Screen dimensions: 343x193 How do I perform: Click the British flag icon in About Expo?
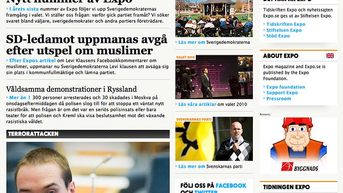(330, 56)
